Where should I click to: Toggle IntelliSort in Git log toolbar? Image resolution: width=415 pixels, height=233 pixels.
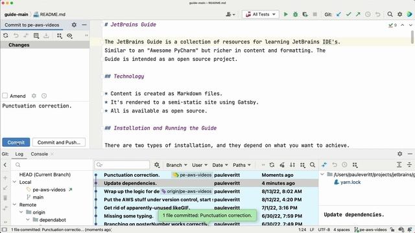(x=292, y=165)
